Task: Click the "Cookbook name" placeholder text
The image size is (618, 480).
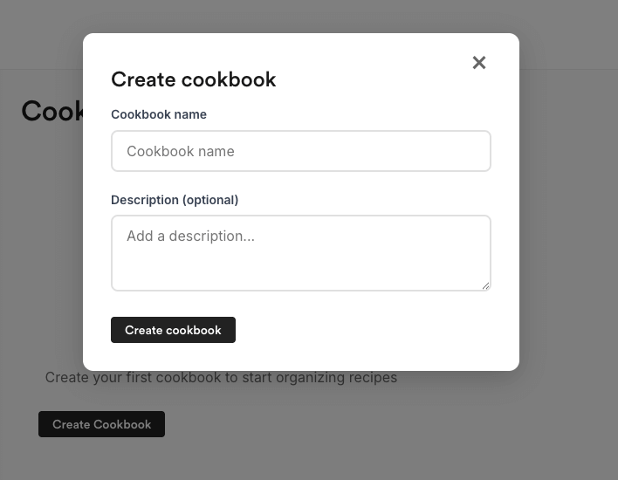Action: (180, 151)
